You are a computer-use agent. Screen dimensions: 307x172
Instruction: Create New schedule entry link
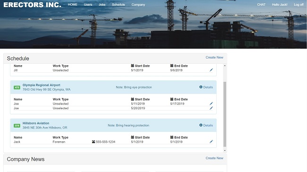tap(214, 57)
